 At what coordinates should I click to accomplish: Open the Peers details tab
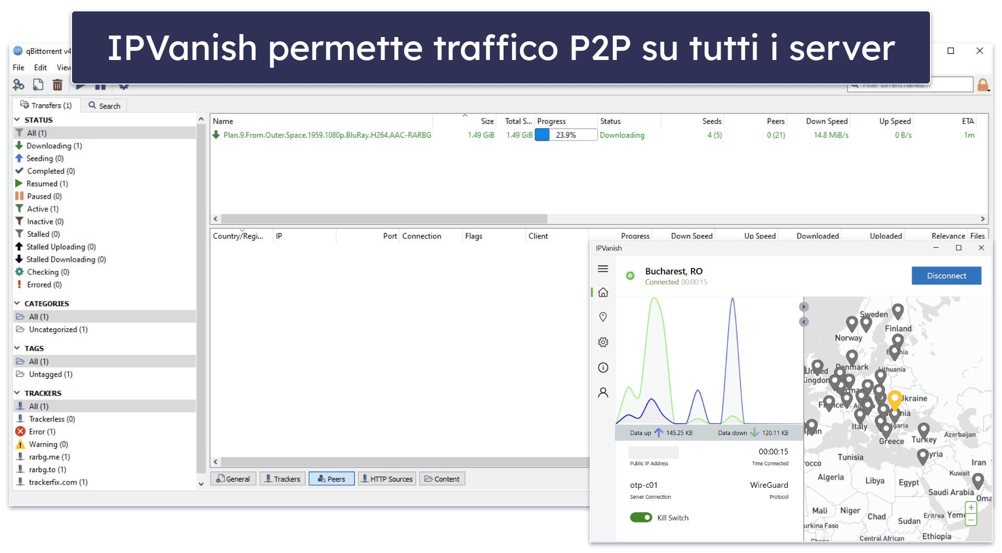(x=331, y=479)
